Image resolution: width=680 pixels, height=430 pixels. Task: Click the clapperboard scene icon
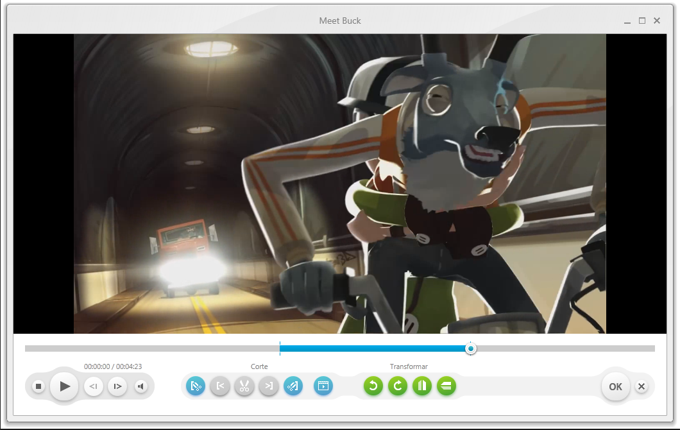pyautogui.click(x=323, y=386)
